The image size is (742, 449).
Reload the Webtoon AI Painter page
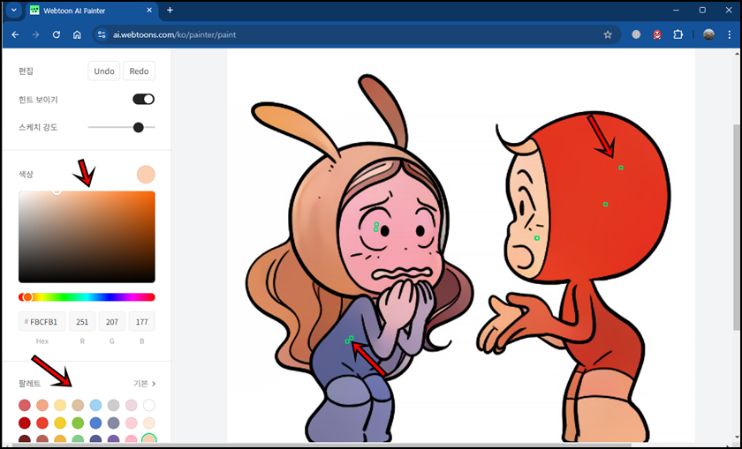(57, 34)
